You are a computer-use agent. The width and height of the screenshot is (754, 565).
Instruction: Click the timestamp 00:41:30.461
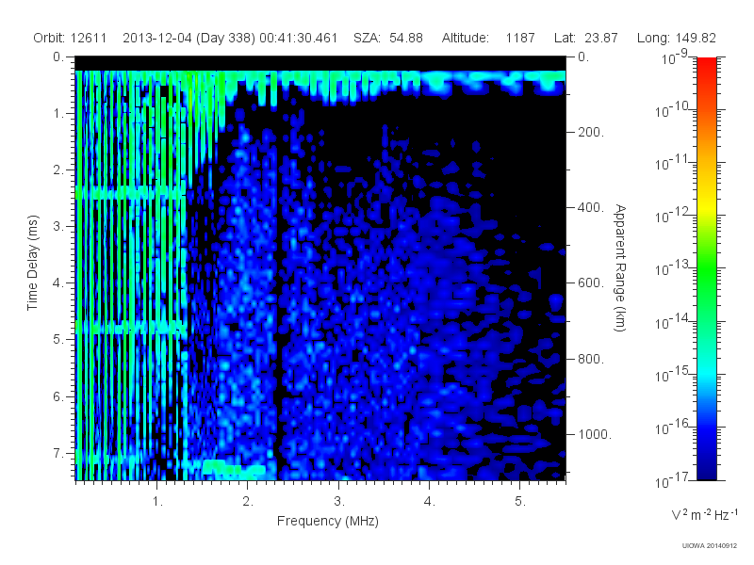click(298, 38)
